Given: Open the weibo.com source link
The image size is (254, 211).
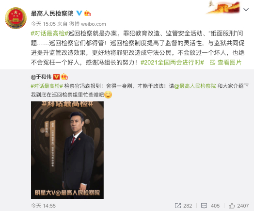Looking at the screenshot, I should pyautogui.click(x=93, y=24).
